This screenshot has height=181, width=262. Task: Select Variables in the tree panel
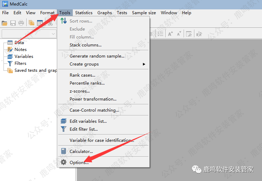point(24,57)
